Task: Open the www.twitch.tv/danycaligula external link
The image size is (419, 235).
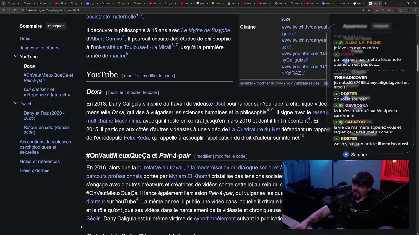Action: coord(304,30)
